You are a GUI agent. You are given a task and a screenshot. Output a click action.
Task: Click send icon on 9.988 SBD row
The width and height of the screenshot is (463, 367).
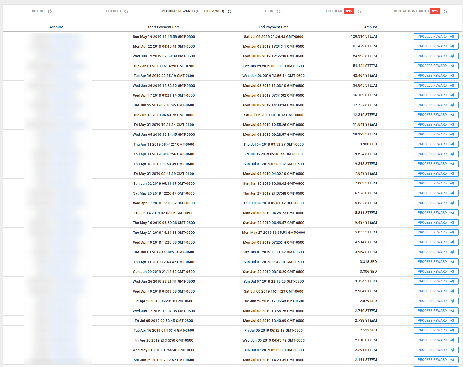click(x=452, y=144)
